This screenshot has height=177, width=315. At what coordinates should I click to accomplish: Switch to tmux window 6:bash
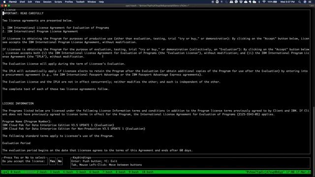(94, 172)
